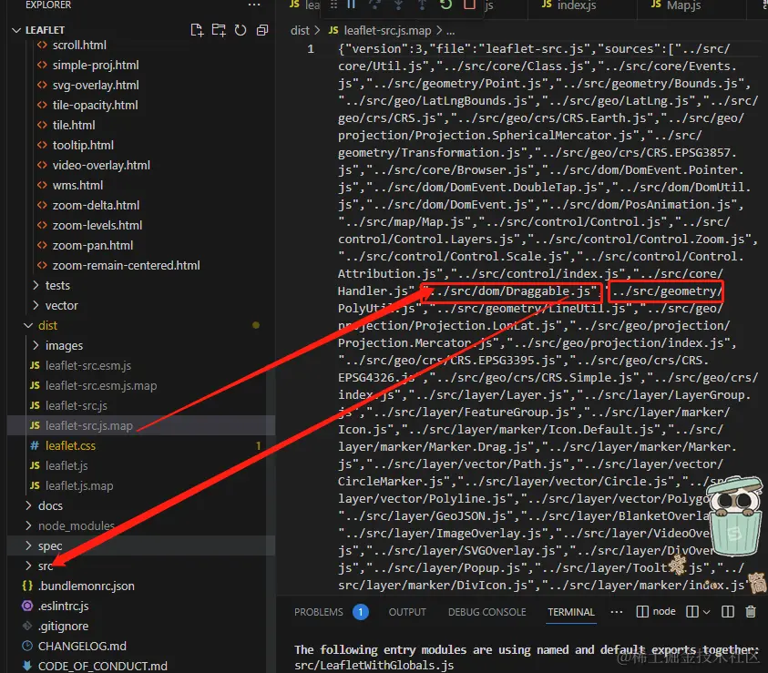Open zoom-pan.html file
Screen dimensions: 768x673
click(x=93, y=246)
